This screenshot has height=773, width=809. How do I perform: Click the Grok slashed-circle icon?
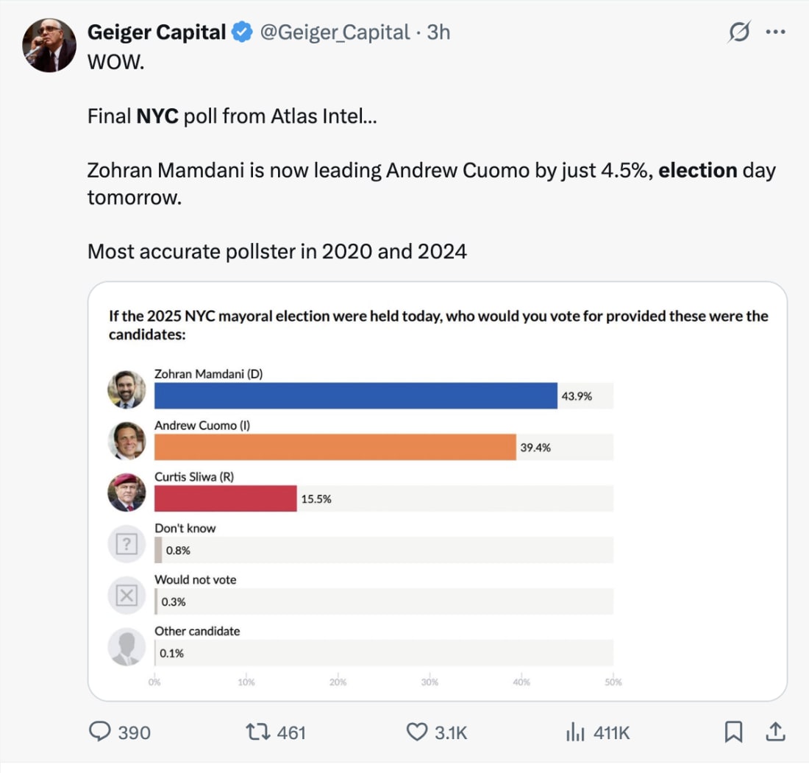[x=738, y=33]
